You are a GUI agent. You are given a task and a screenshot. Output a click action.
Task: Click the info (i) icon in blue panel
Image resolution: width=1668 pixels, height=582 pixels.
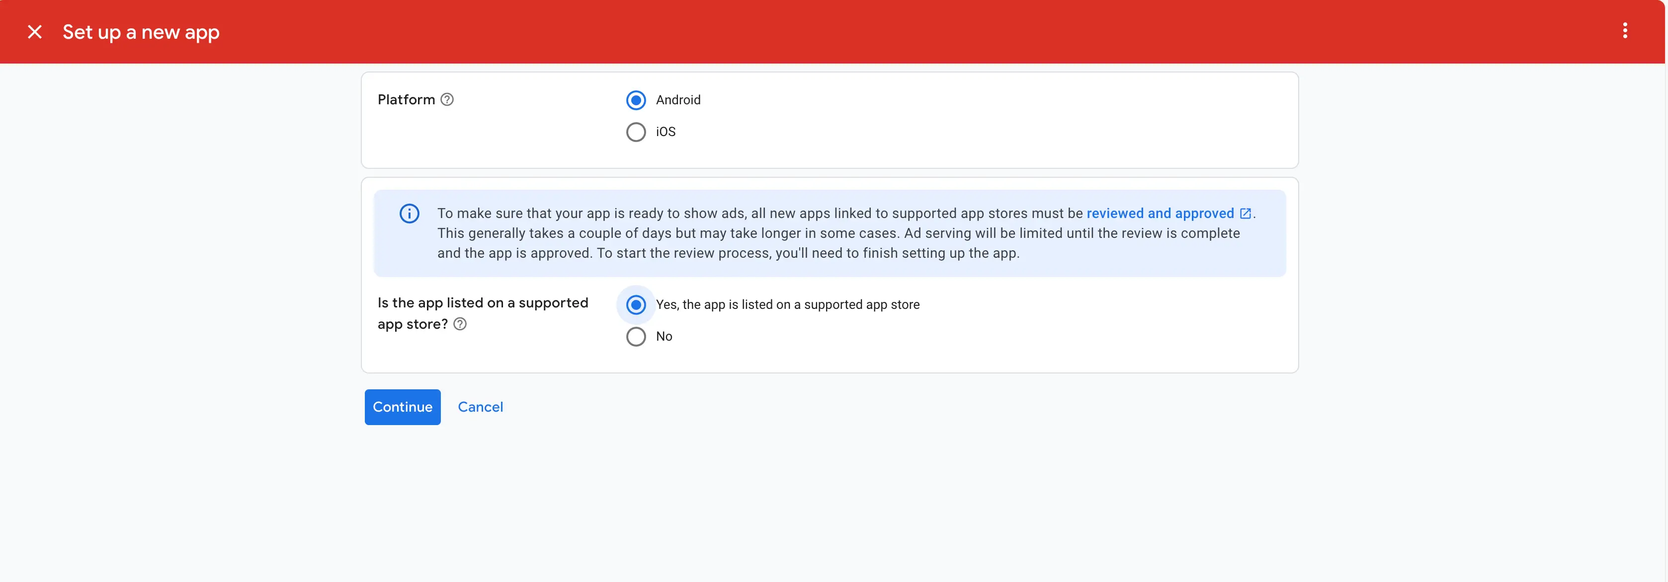coord(409,214)
